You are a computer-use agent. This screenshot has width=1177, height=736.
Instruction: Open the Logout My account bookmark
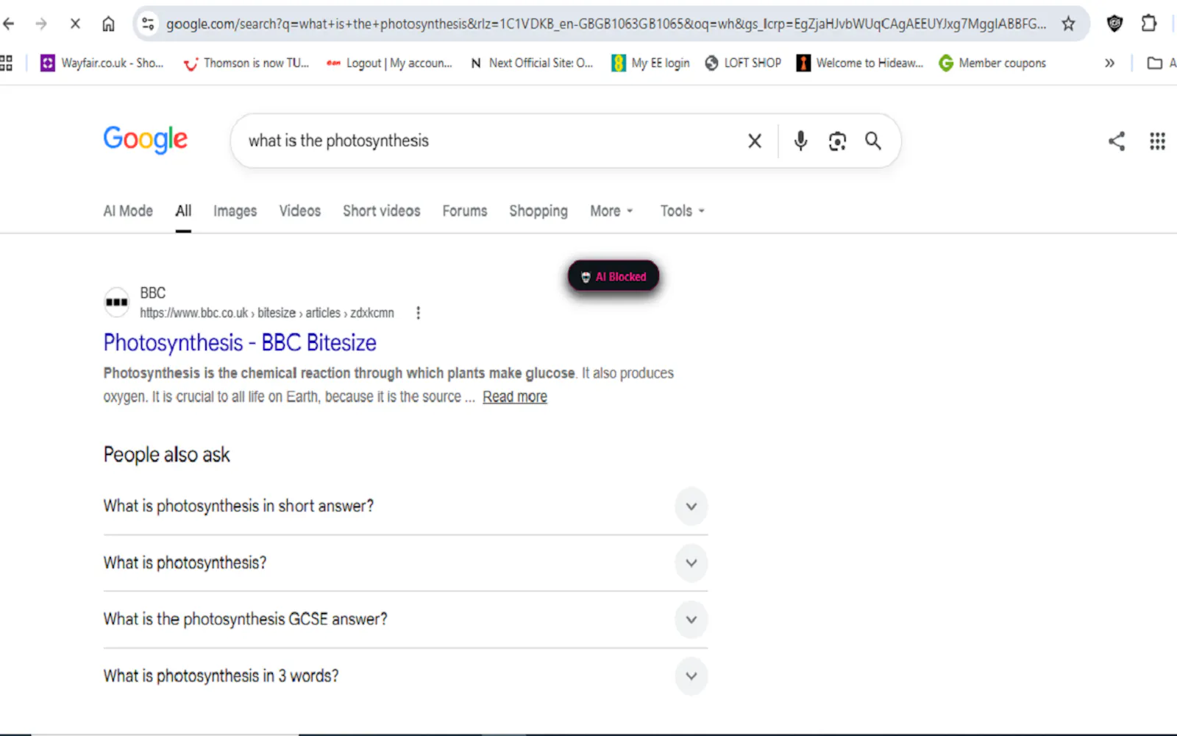coord(389,63)
